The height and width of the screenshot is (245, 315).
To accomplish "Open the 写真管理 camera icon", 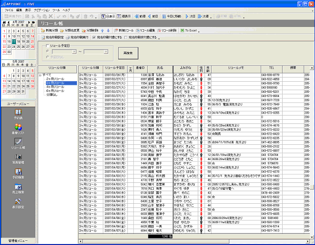I will pyautogui.click(x=18, y=159).
